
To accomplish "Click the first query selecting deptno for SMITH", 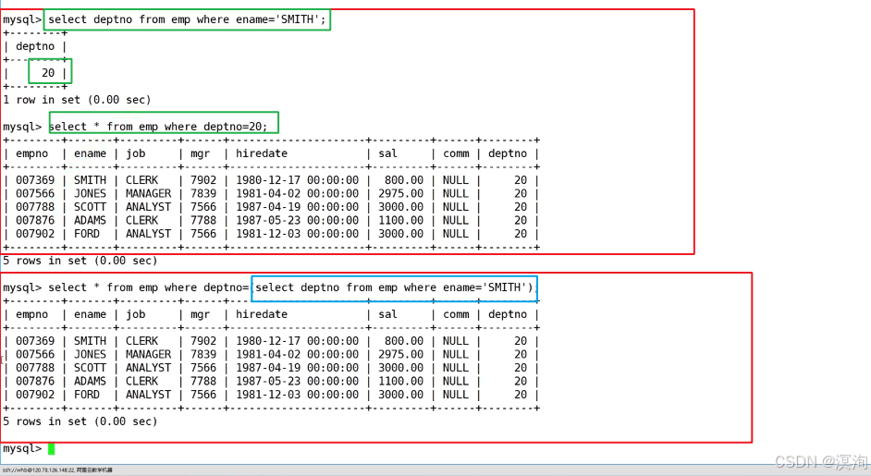I will coord(187,19).
